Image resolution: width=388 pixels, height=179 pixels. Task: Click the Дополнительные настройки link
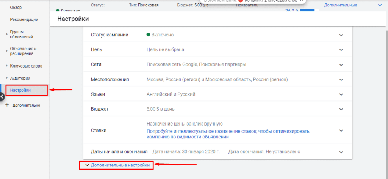pos(120,165)
